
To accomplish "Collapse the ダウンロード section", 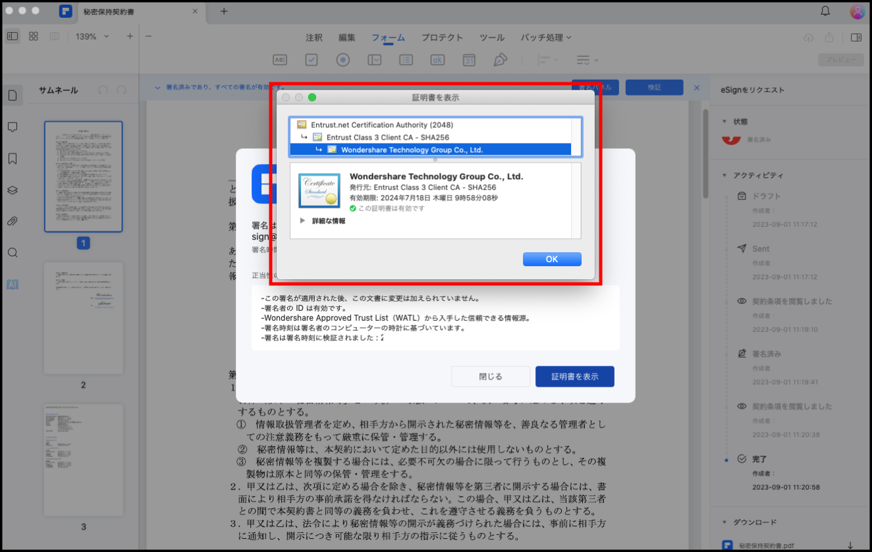I will click(725, 522).
